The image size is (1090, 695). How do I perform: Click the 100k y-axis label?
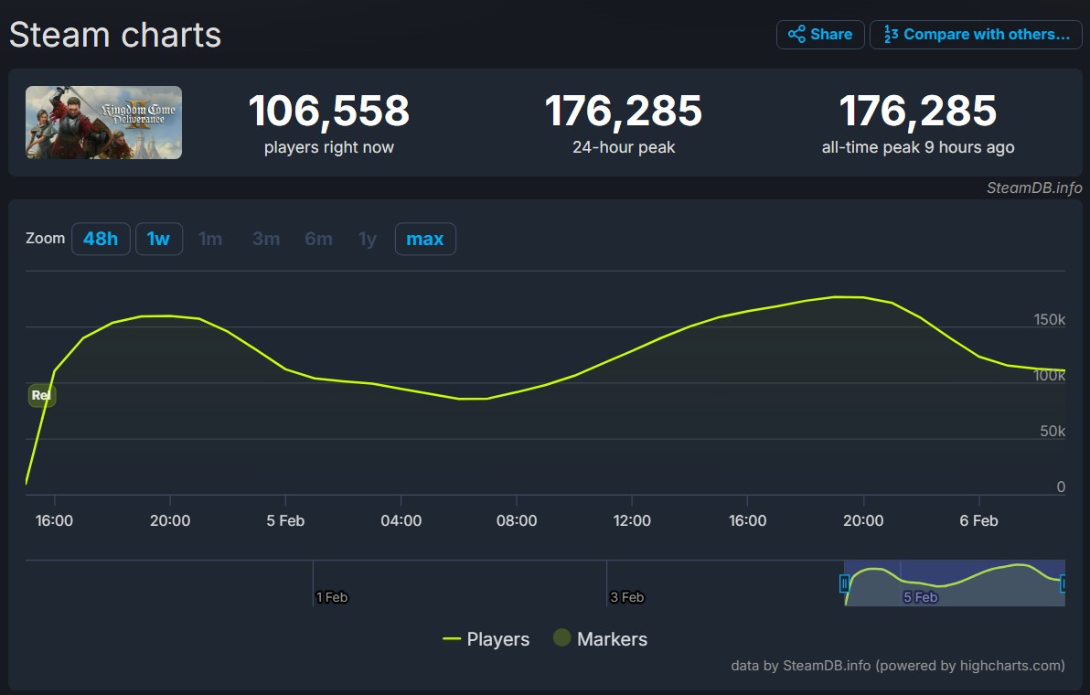[1049, 375]
